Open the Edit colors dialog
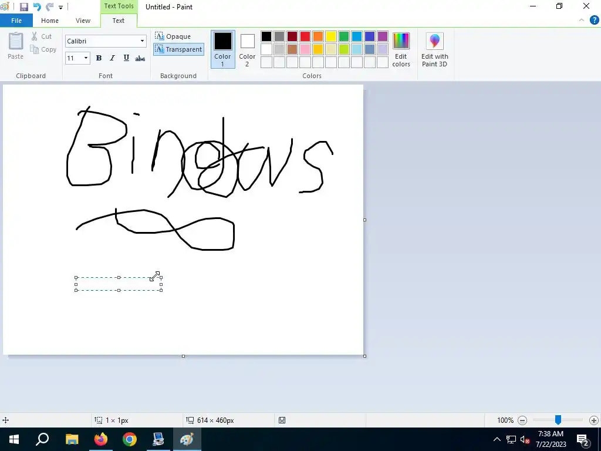 401,49
